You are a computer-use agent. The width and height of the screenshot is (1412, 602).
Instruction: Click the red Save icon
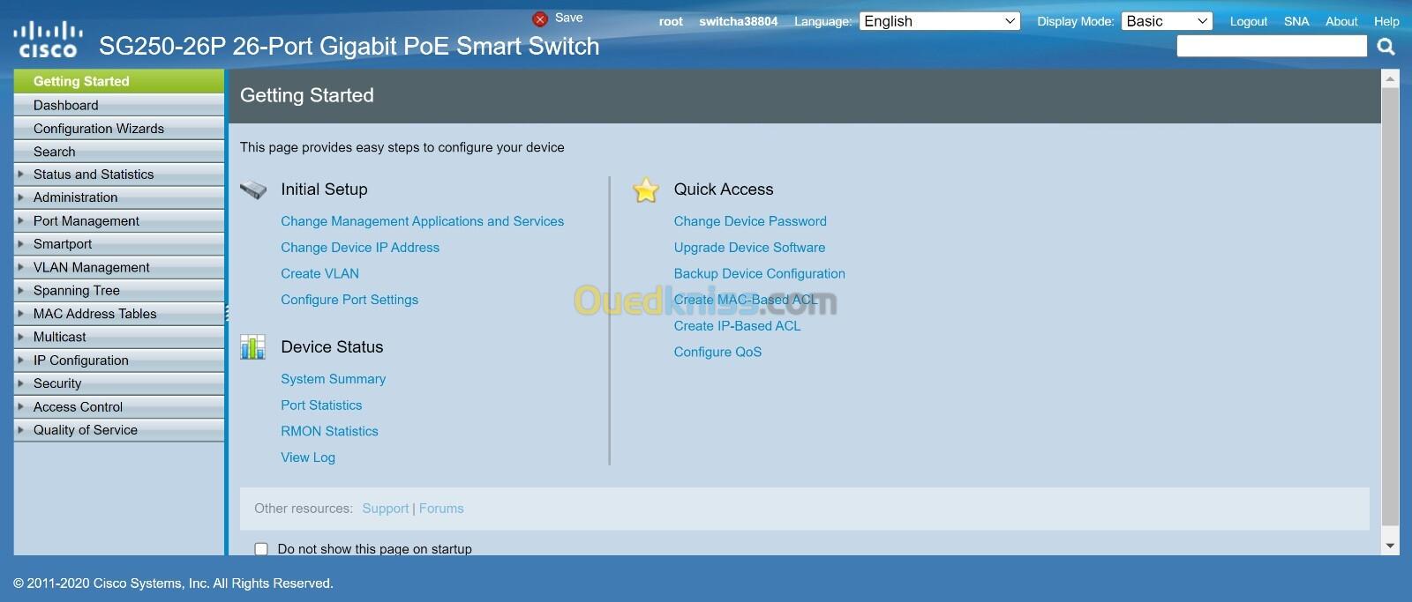tap(540, 19)
